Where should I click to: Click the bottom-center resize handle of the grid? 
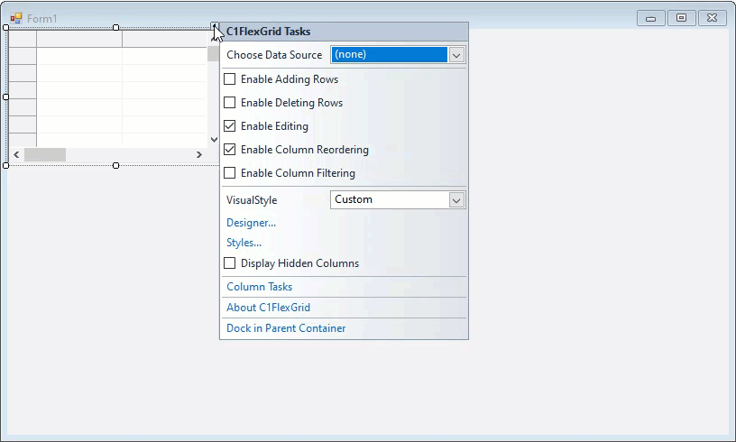(115, 165)
